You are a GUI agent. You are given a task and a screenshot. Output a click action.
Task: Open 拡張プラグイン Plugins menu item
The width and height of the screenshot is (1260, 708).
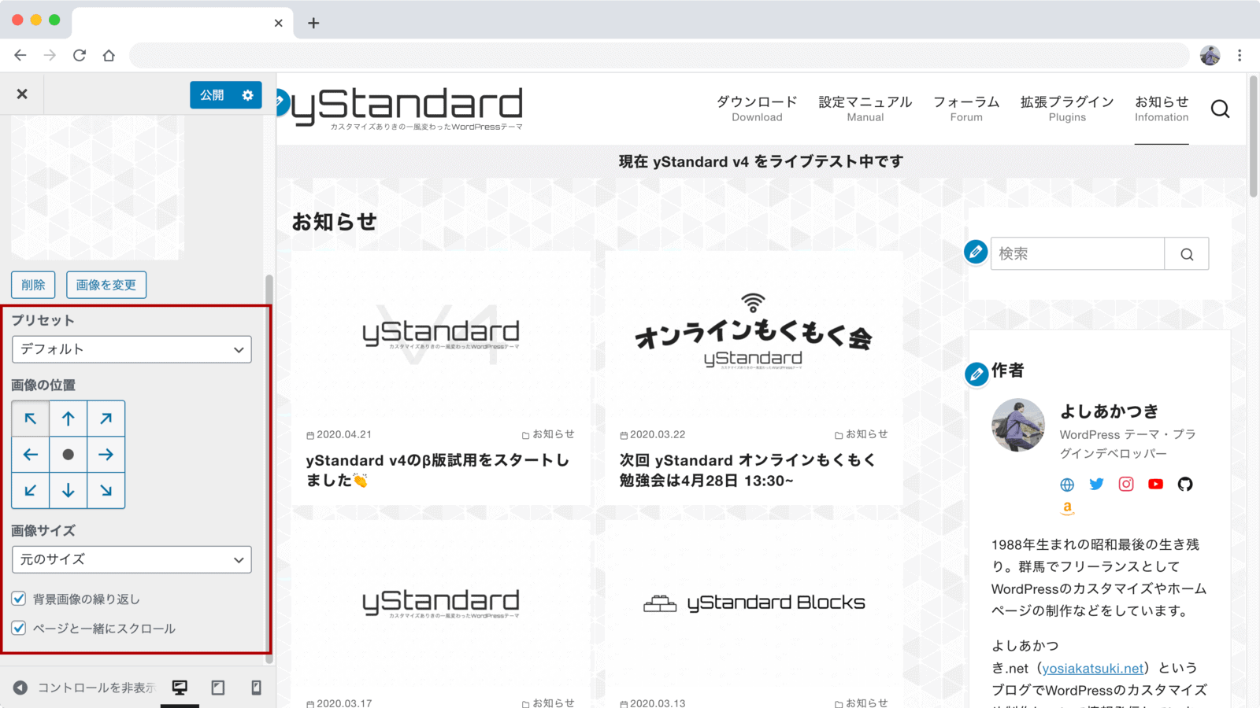[1067, 109]
